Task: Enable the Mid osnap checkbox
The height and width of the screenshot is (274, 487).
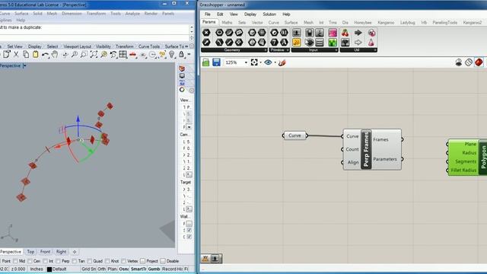Action: (x=15, y=261)
